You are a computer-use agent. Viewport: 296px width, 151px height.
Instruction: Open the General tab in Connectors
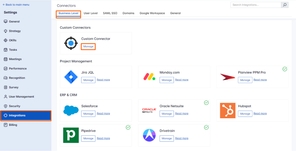pyautogui.click(x=175, y=13)
